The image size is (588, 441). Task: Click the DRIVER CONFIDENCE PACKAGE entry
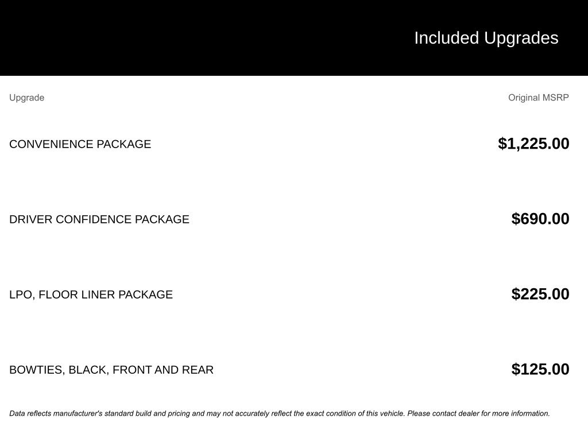click(x=99, y=219)
